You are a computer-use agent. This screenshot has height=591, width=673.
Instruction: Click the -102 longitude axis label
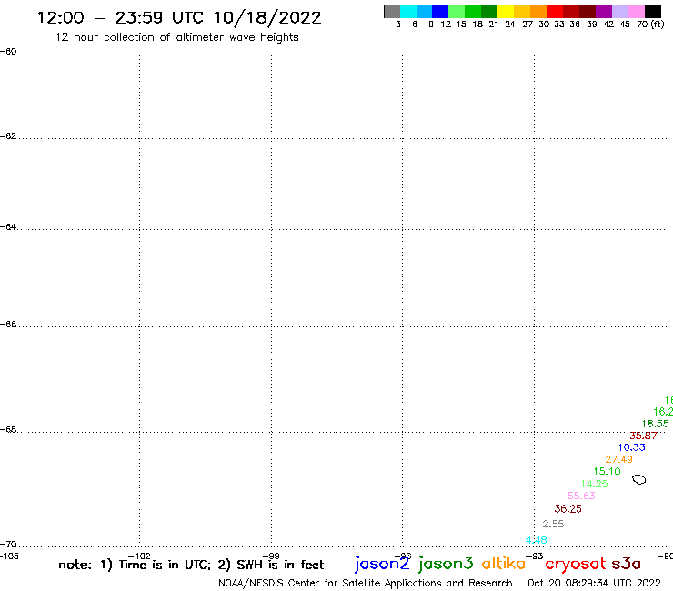click(x=139, y=556)
